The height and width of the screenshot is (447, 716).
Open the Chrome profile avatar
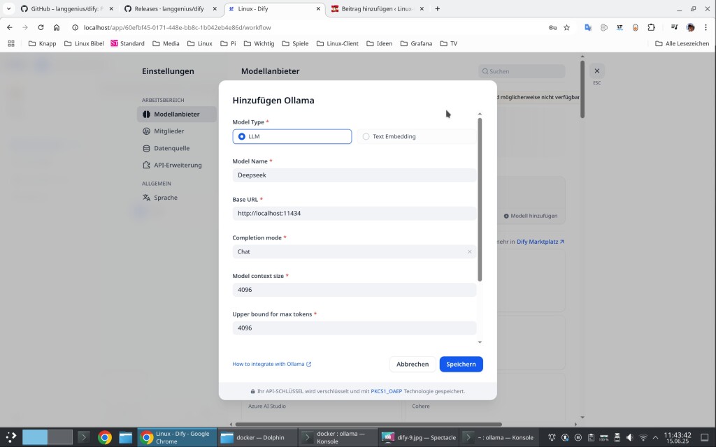click(690, 27)
